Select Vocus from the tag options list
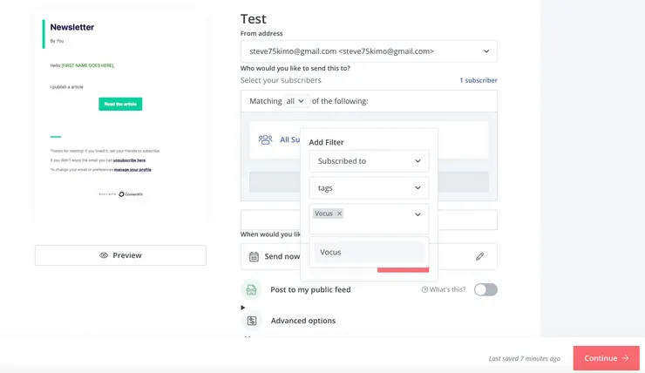Image resolution: width=645 pixels, height=373 pixels. [369, 253]
